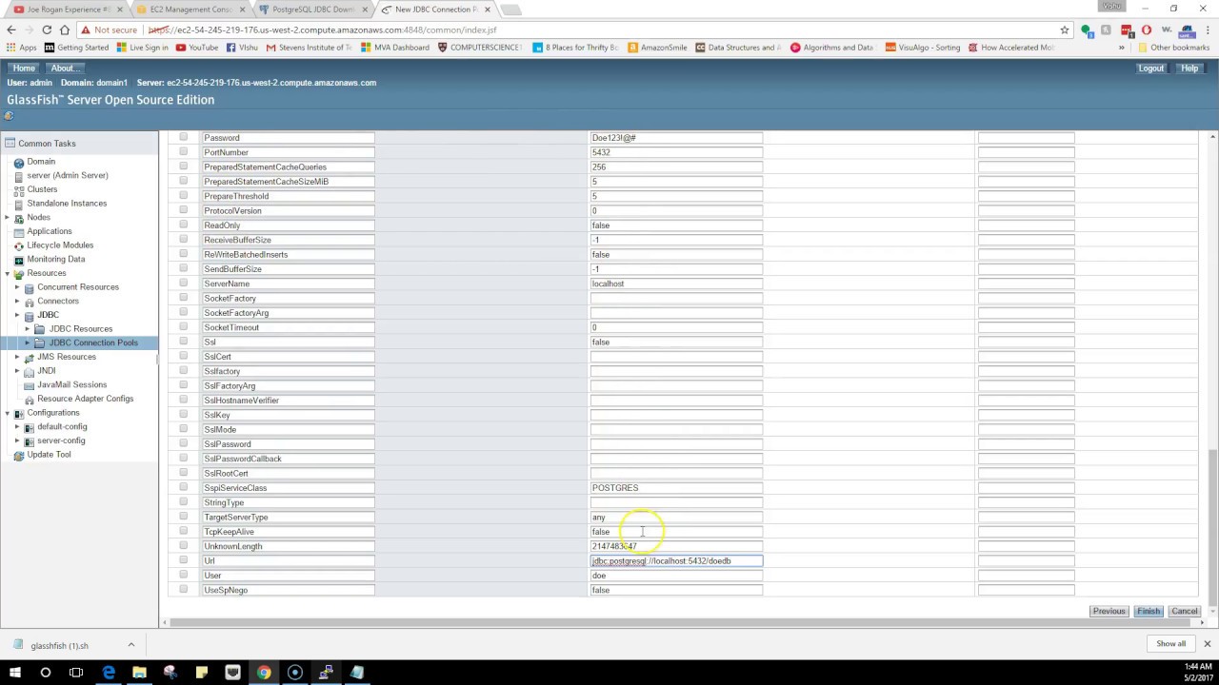Click the Update Tool icon
Viewport: 1219px width, 685px height.
click(18, 456)
